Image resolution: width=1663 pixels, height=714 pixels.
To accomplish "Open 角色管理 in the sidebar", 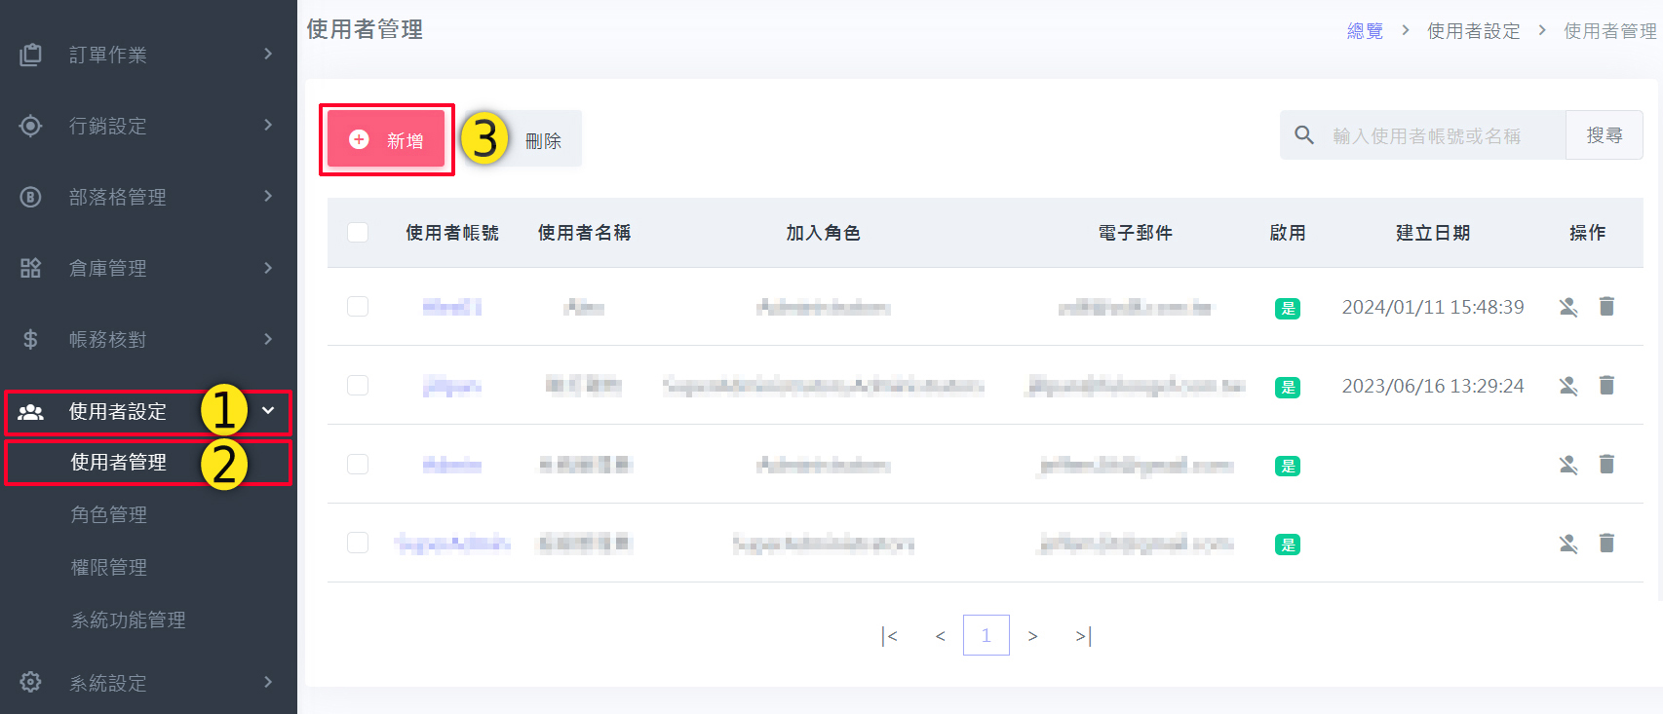I will pos(109,514).
